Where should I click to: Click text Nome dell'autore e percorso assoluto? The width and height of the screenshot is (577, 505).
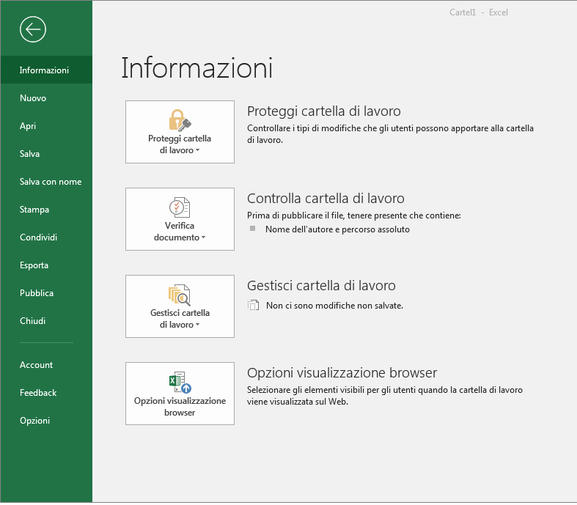pyautogui.click(x=337, y=229)
